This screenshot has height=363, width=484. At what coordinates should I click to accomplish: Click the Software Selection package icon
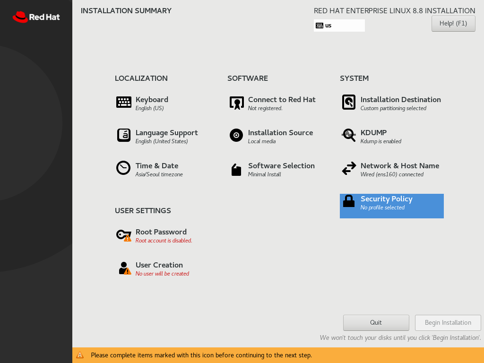(x=236, y=170)
